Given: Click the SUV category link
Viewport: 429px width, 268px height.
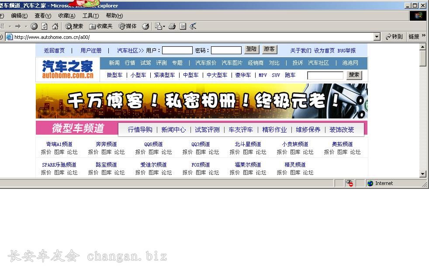Looking at the screenshot, I should point(276,75).
